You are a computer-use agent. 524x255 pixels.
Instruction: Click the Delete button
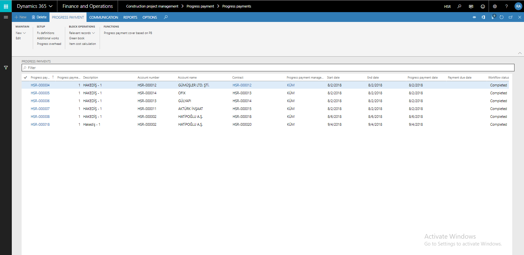point(39,17)
